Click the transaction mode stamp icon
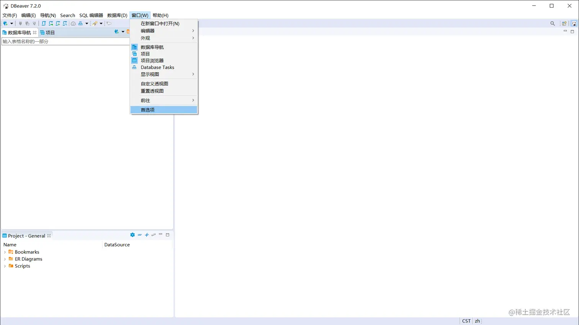This screenshot has height=325, width=579. coord(80,23)
